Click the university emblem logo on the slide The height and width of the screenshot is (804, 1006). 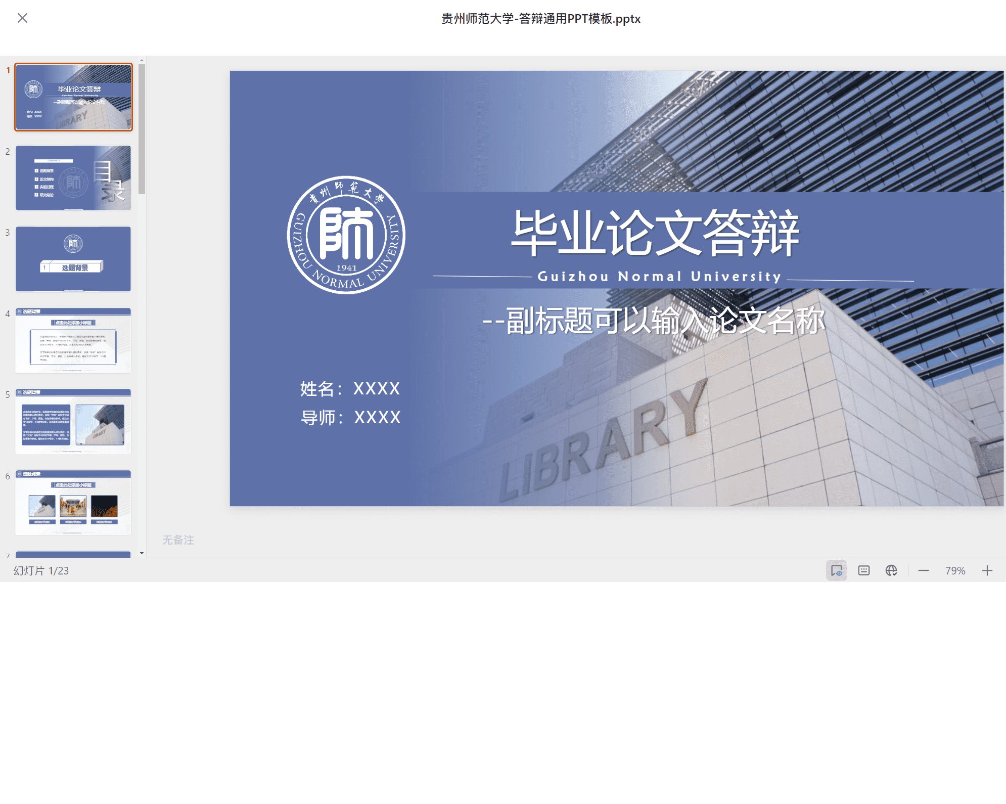[346, 235]
